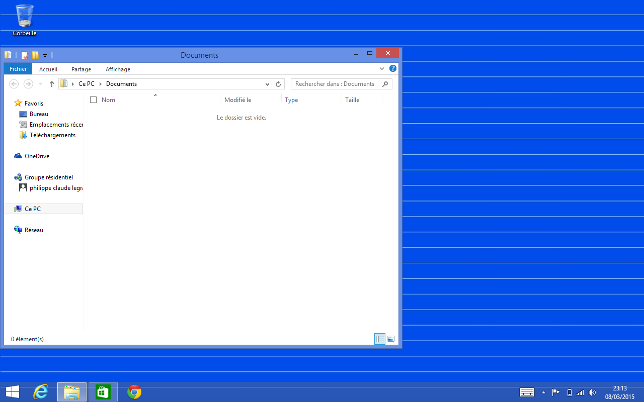Toggle the select all items checkbox
This screenshot has width=644, height=402.
pyautogui.click(x=93, y=100)
